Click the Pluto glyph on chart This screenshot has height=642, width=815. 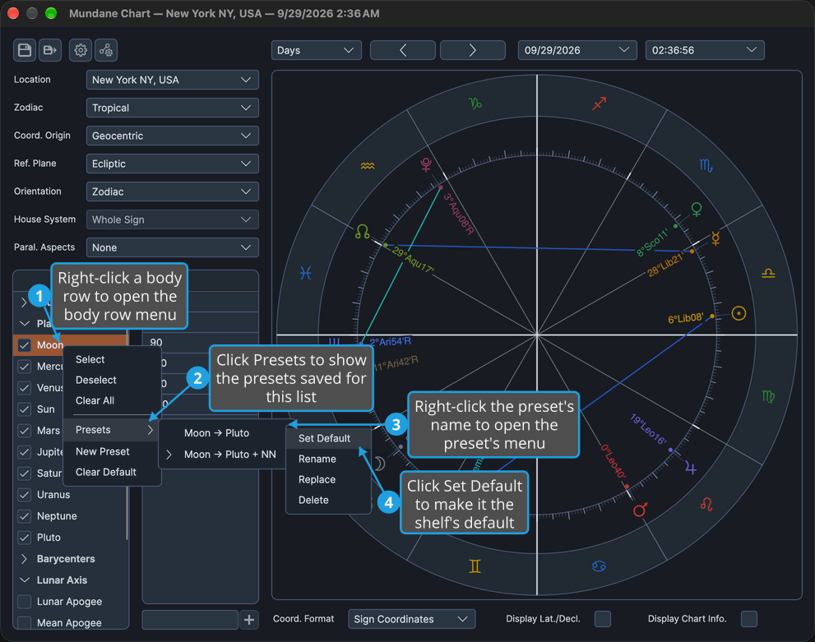pos(426,165)
